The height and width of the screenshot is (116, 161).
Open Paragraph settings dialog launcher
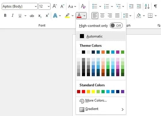159,25
